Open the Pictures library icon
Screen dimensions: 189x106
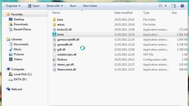point(11,54)
